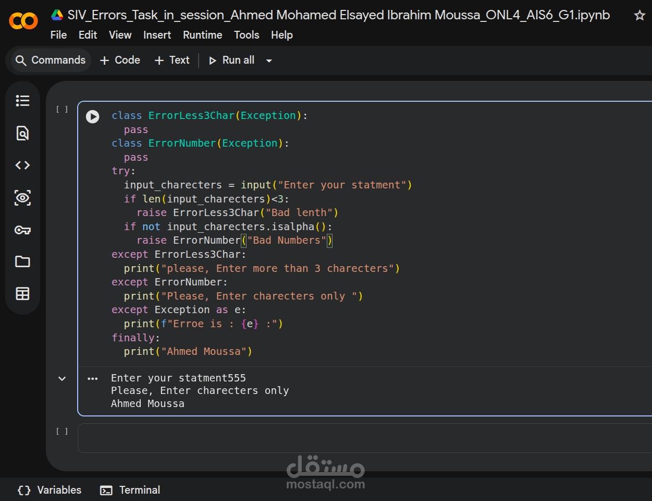Open the Runtime menu

point(202,35)
